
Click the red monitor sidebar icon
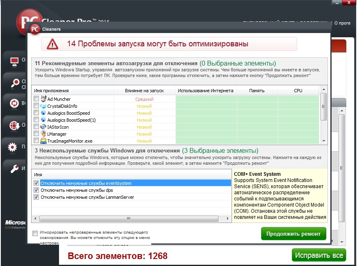[x=15, y=61]
